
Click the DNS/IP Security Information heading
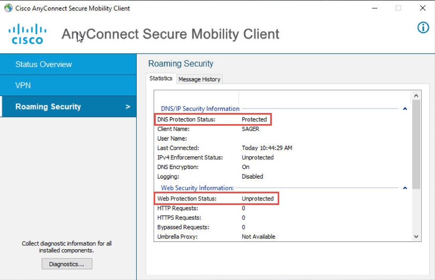[x=200, y=109]
